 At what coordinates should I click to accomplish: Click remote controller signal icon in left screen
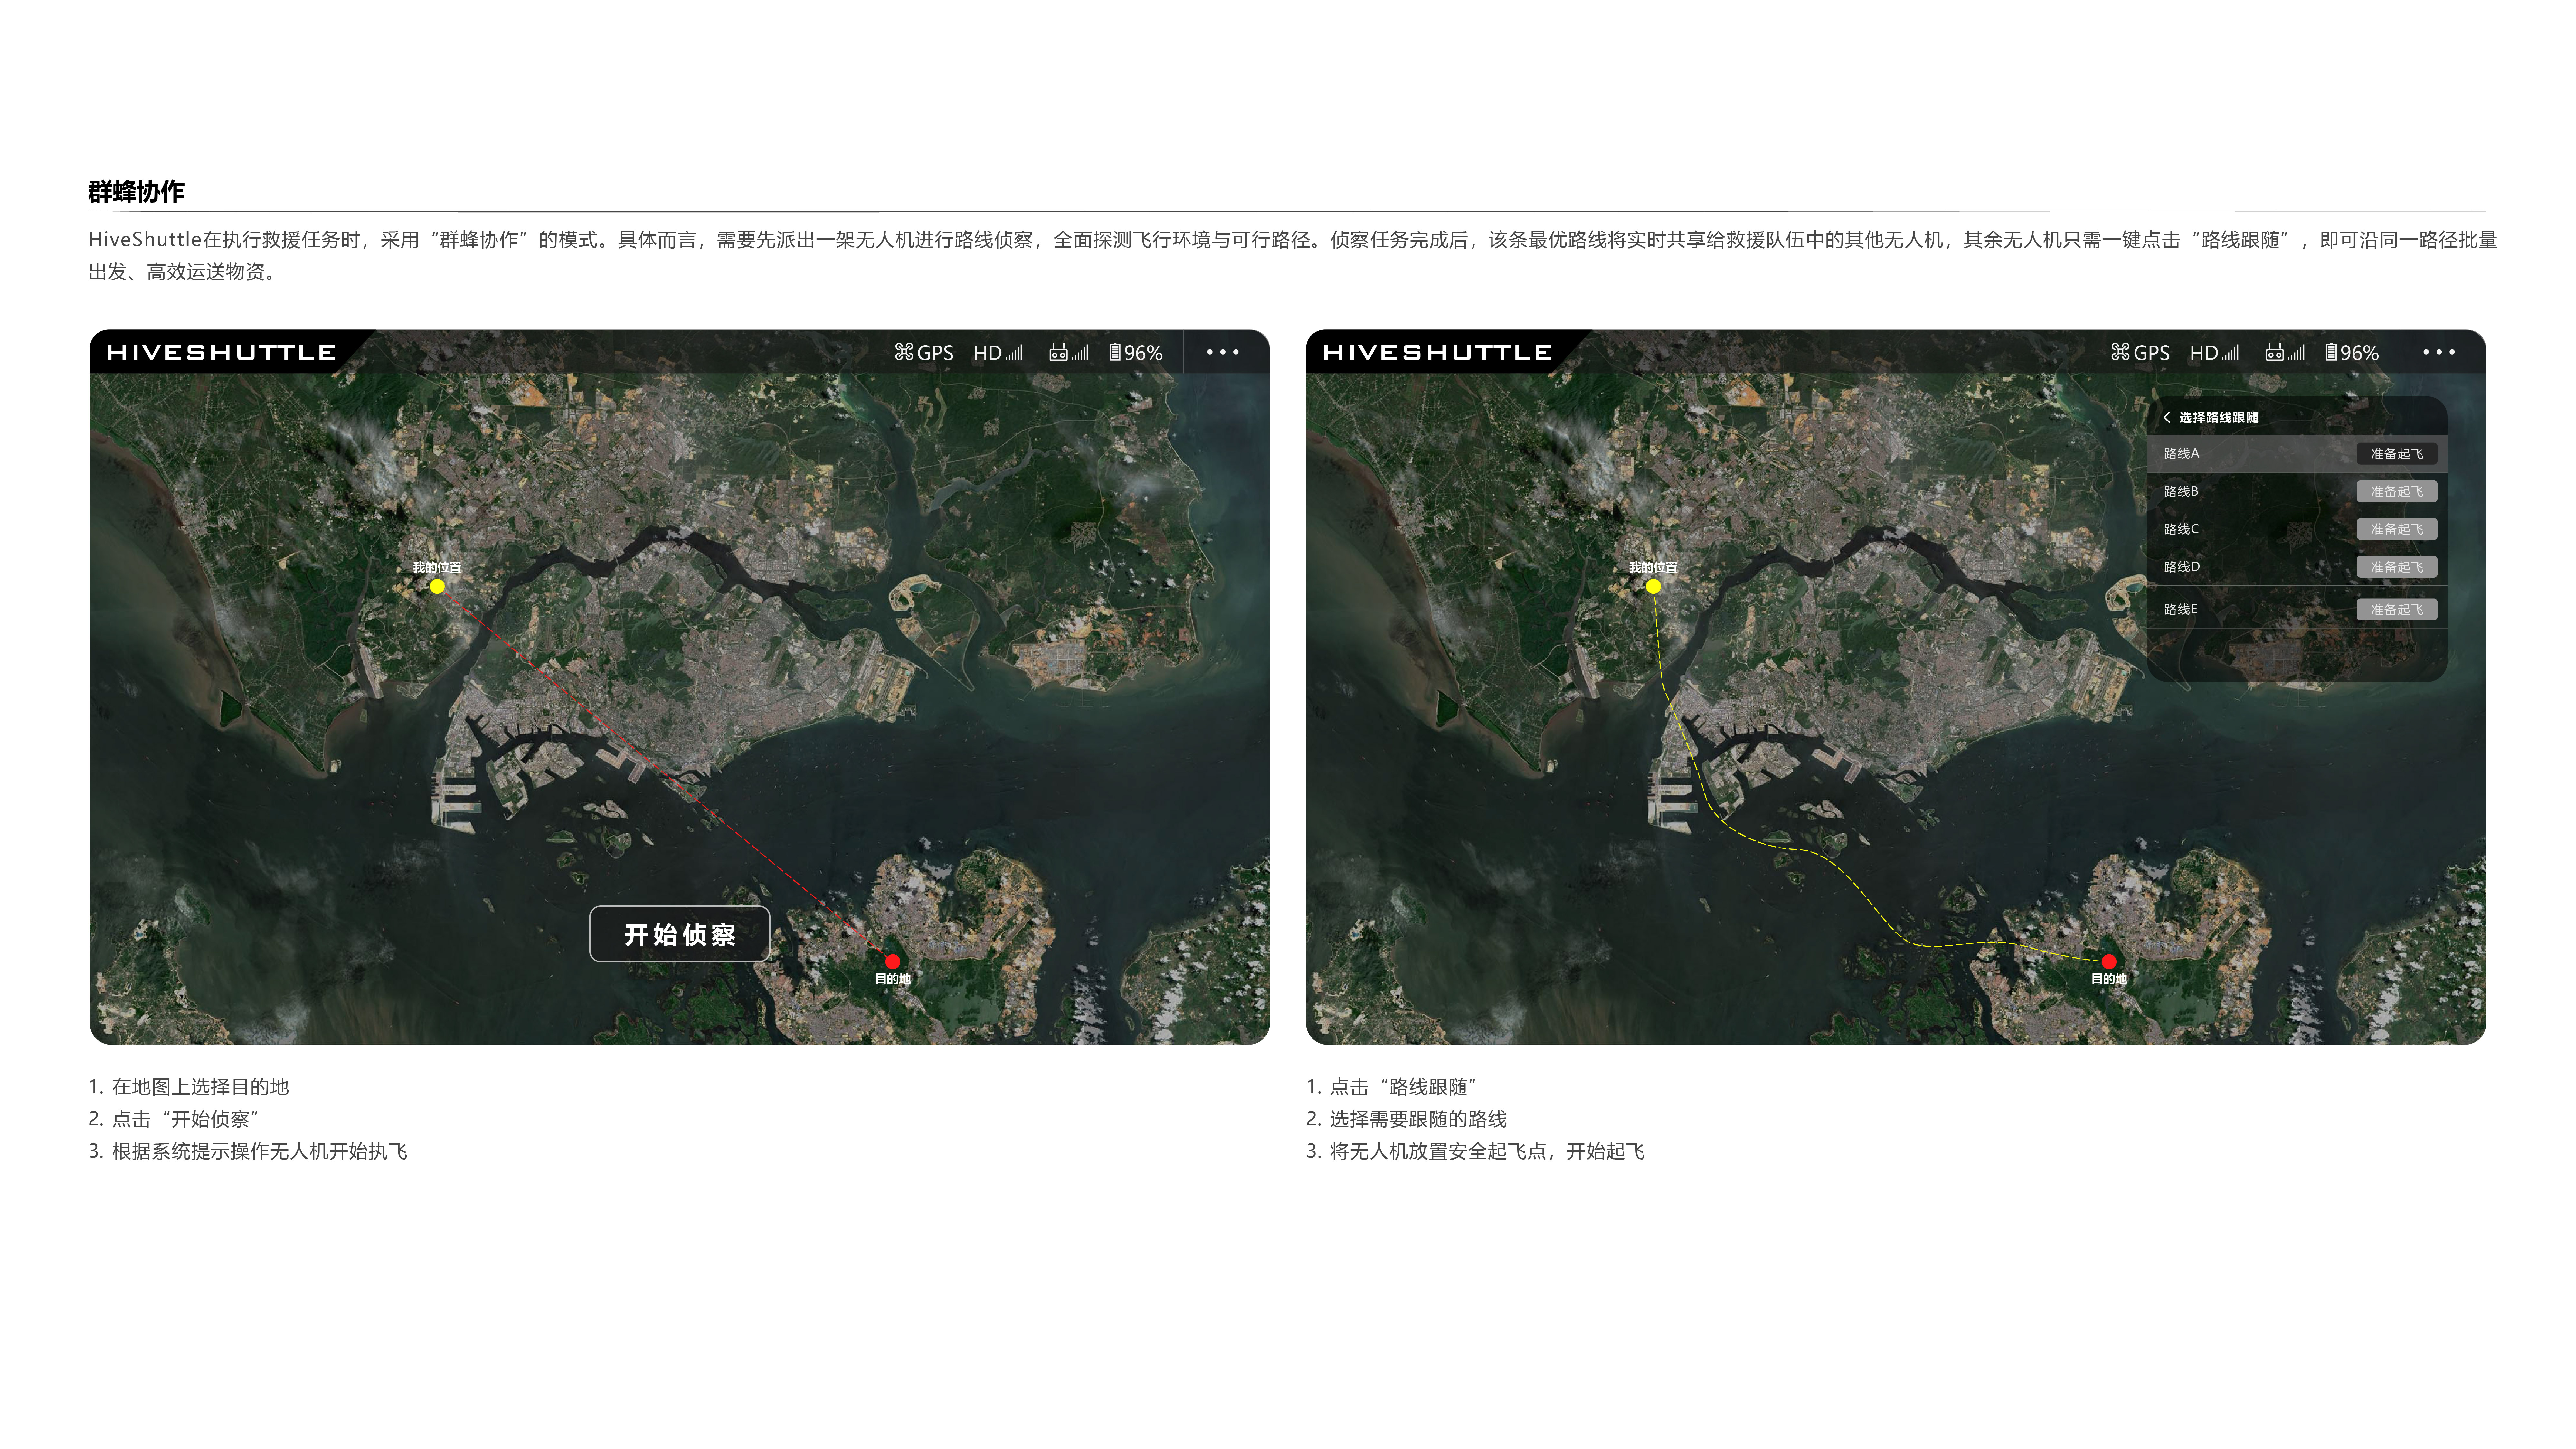coord(1068,352)
